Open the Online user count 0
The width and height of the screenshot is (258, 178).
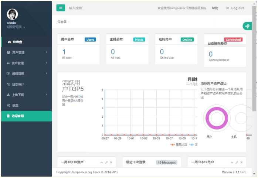pyautogui.click(x=162, y=52)
